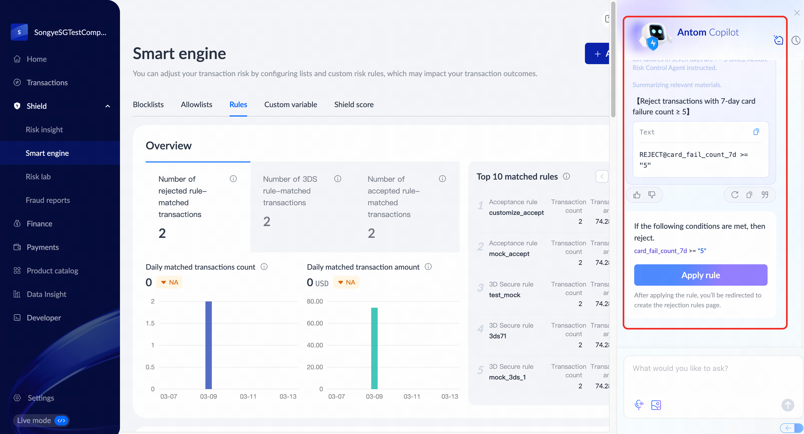Click the thumbs down feedback icon
804x434 pixels.
[x=652, y=195]
